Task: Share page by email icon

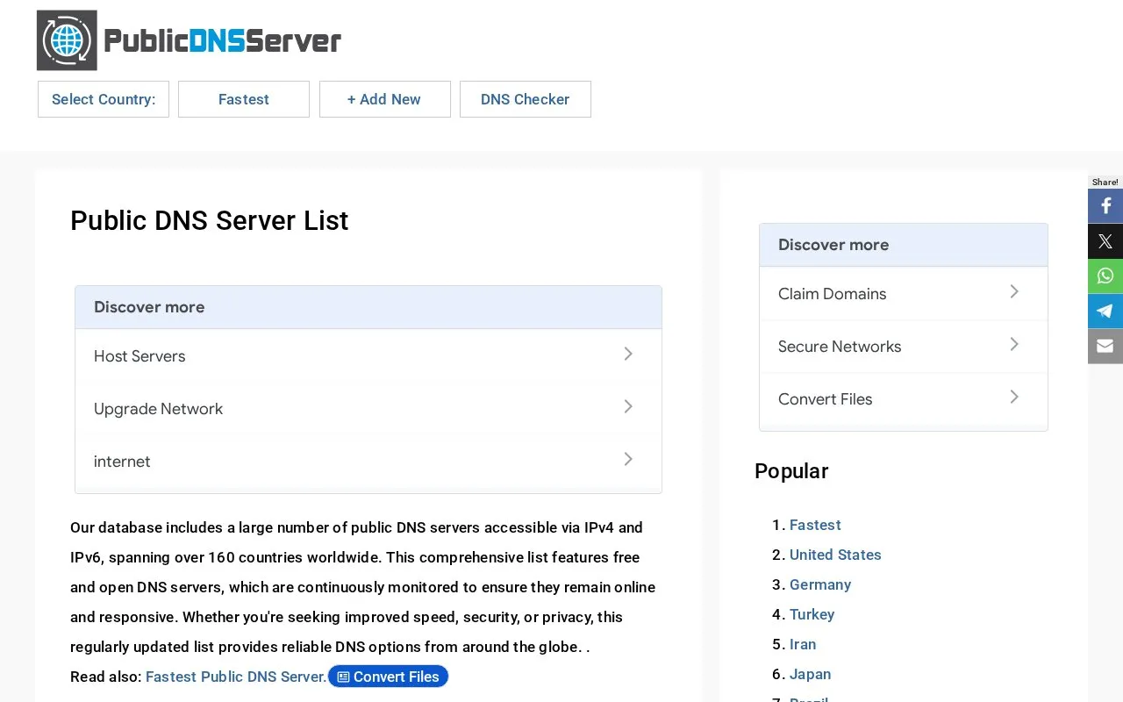Action: [1105, 347]
